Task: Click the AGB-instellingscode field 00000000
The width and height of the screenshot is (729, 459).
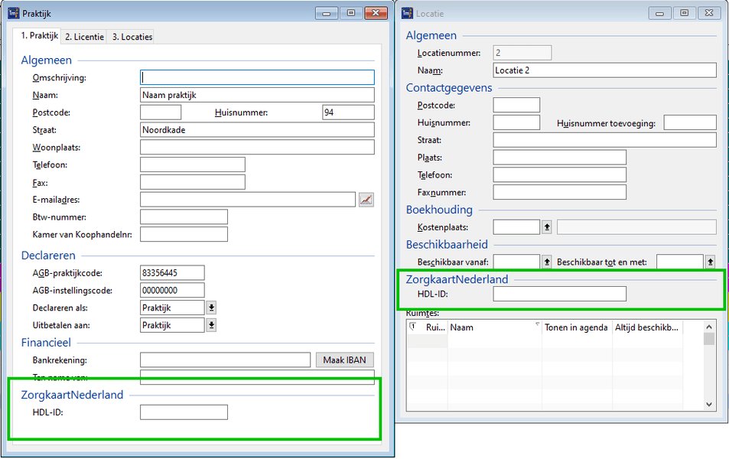Action: [172, 290]
